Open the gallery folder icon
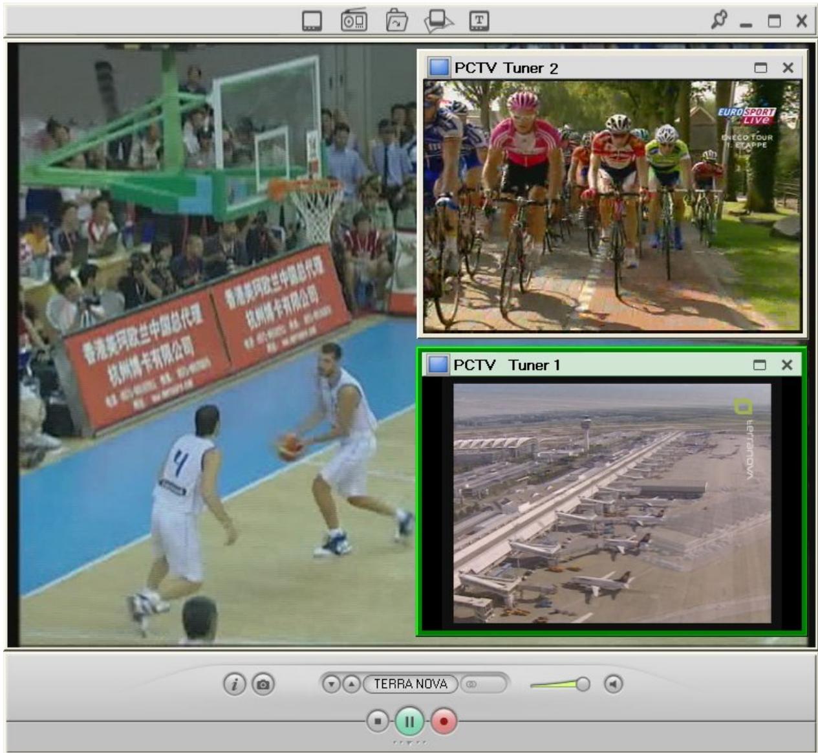Viewport: 818px width, 753px height. 396,21
